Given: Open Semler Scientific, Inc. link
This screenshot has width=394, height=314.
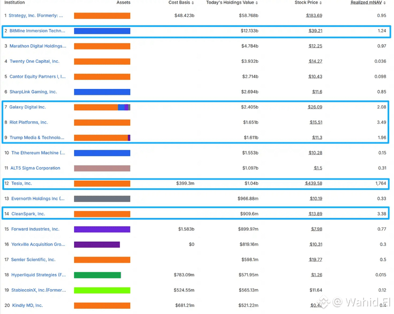Looking at the screenshot, I should point(33,260).
